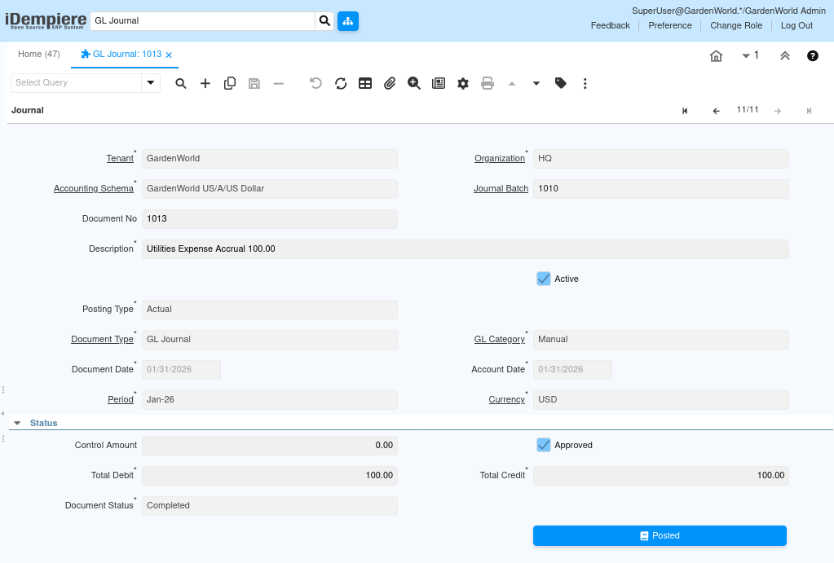This screenshot has height=563, width=834.
Task: Open the Attachment paperclip icon
Action: coord(390,83)
